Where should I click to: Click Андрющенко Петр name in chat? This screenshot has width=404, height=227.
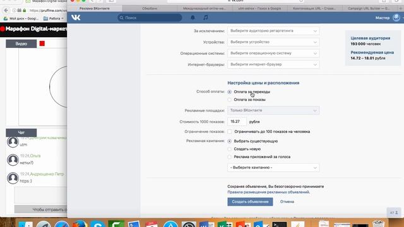(x=47, y=174)
